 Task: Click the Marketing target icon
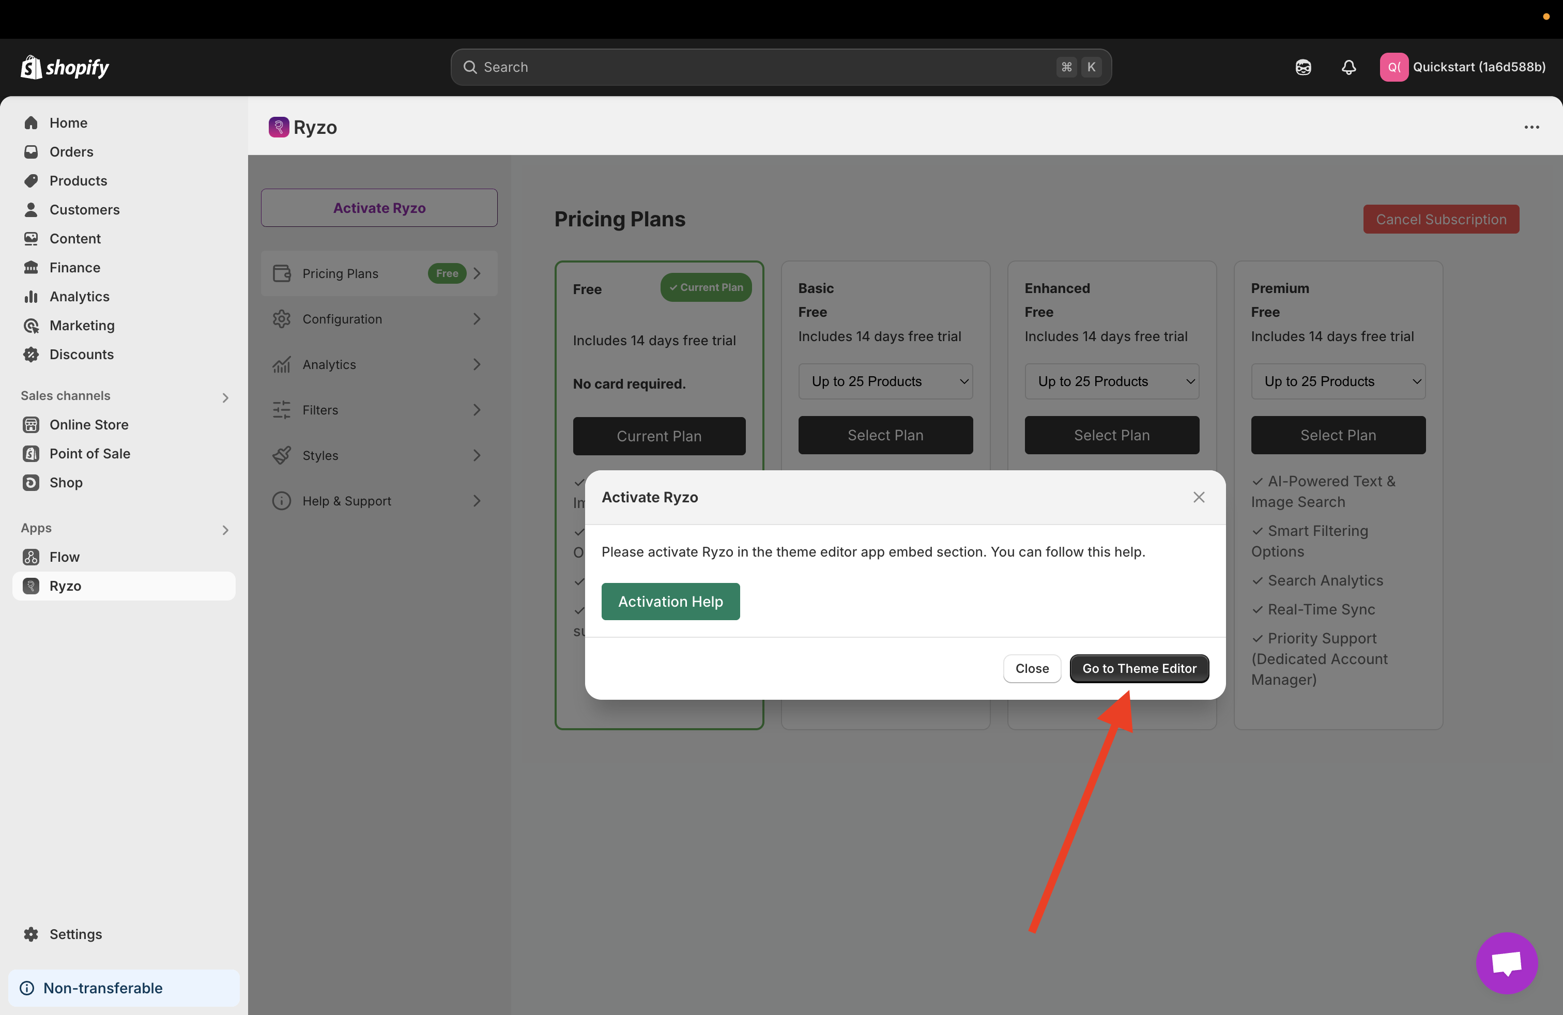31,325
